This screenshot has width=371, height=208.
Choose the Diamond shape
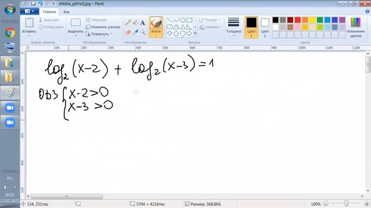[170, 34]
